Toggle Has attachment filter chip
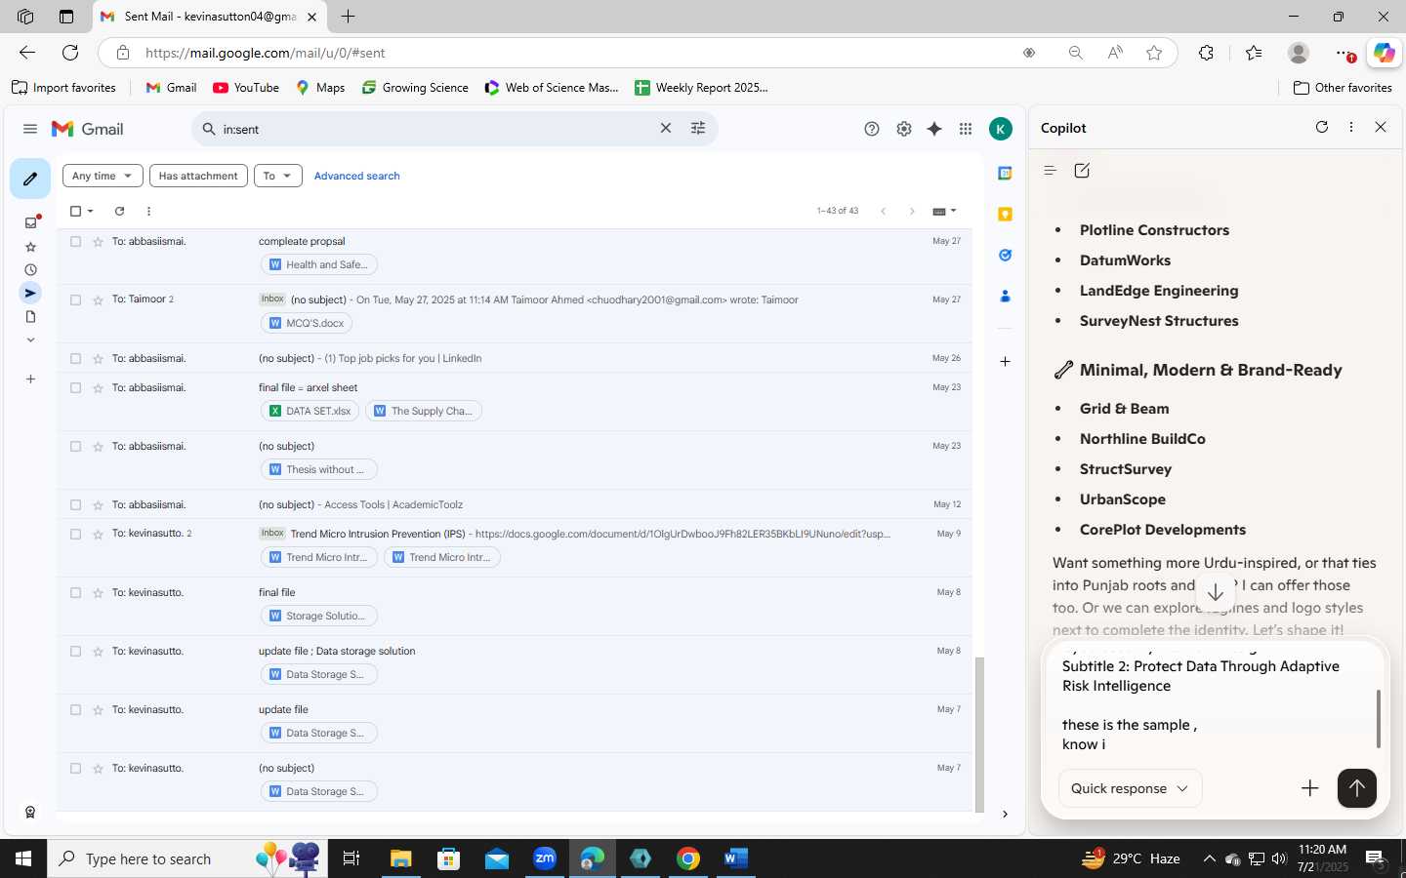The width and height of the screenshot is (1406, 878). tap(198, 176)
